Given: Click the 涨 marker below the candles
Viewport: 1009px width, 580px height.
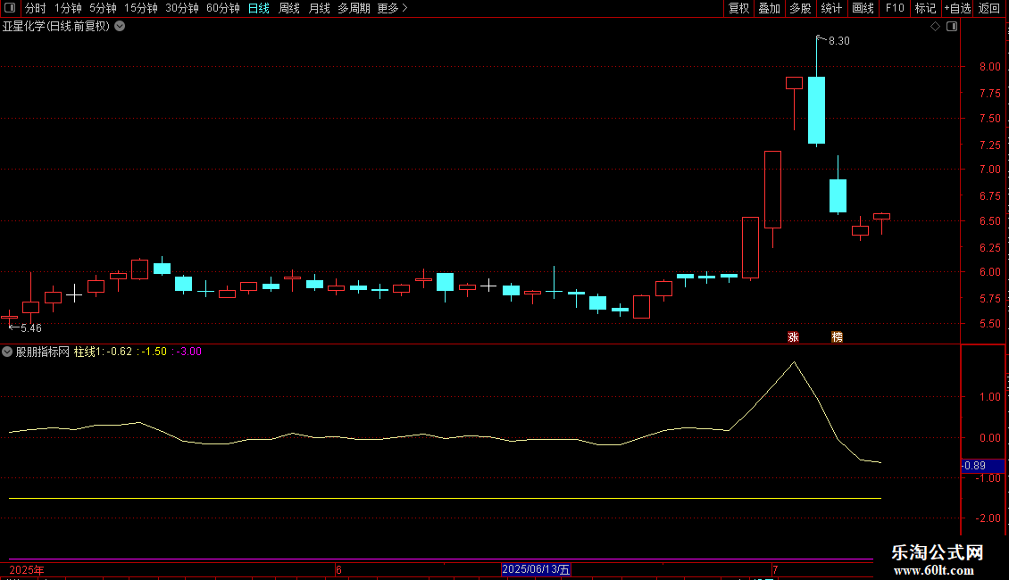Looking at the screenshot, I should (794, 337).
